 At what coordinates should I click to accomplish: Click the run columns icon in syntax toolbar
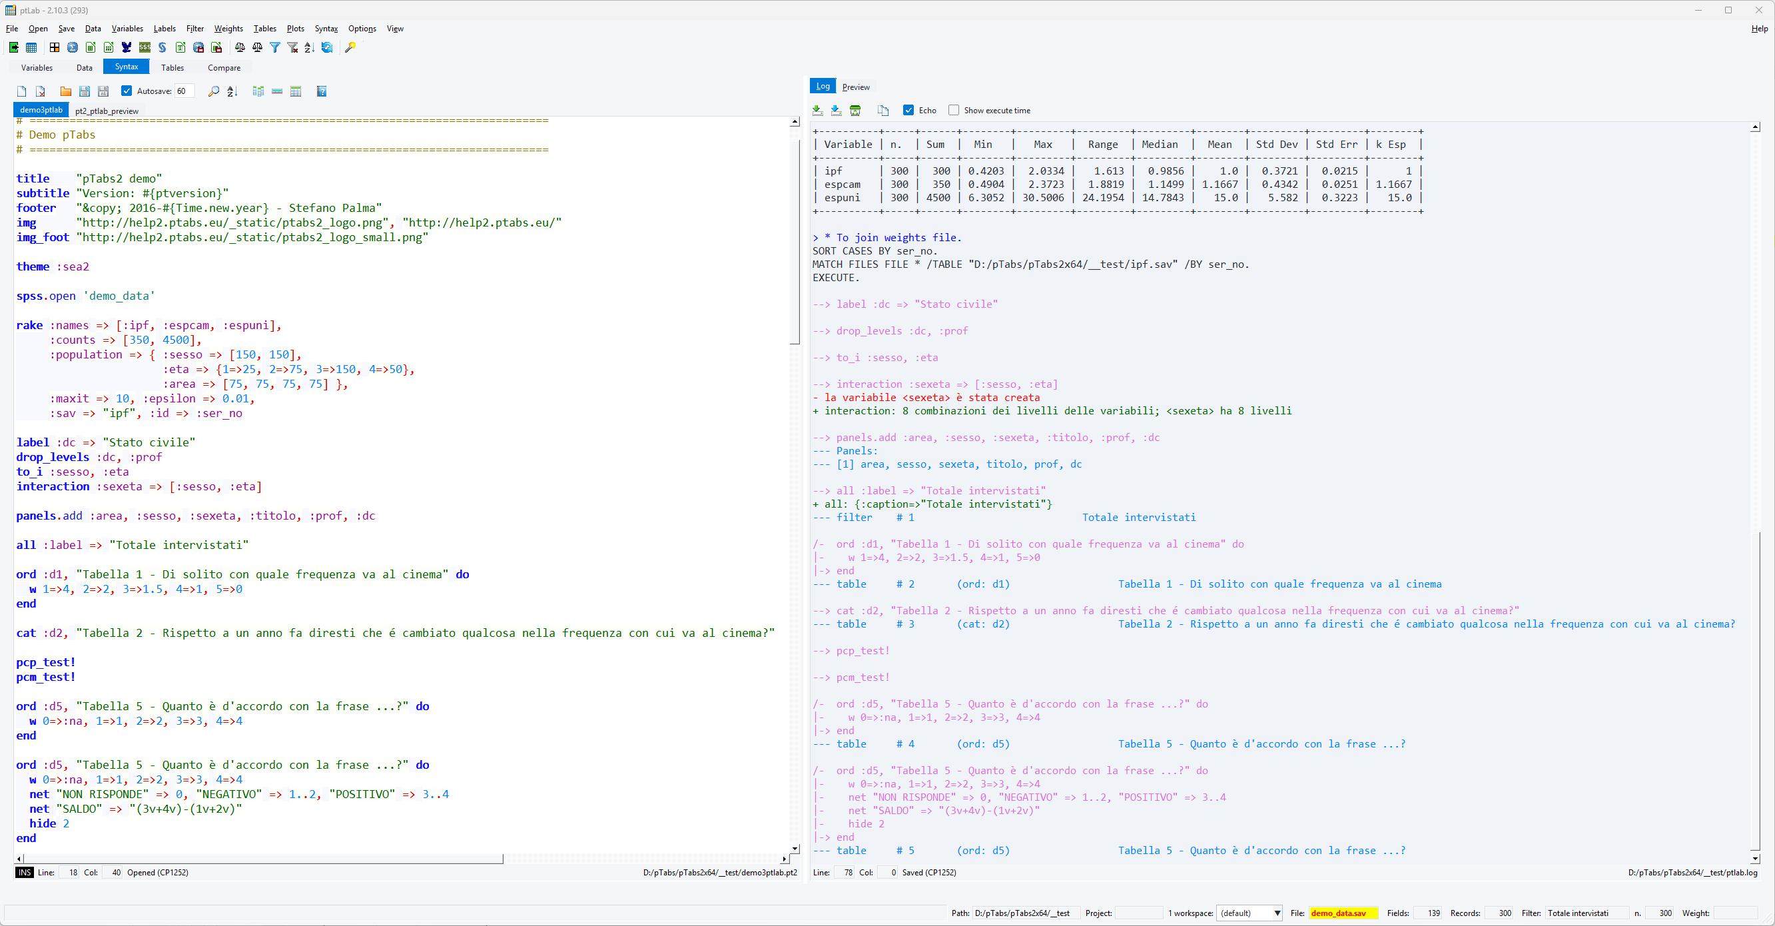[x=258, y=92]
